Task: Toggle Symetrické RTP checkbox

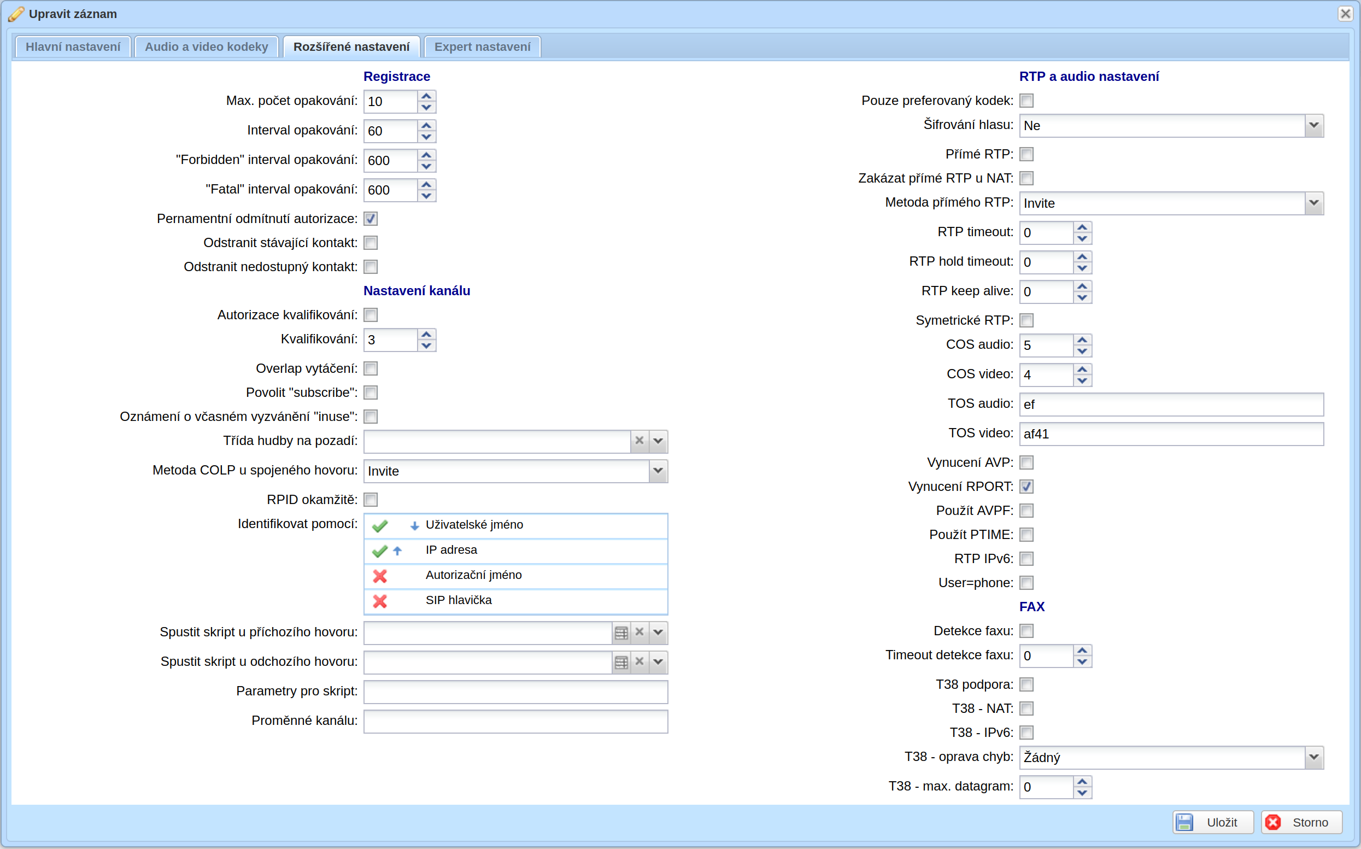Action: click(x=1026, y=320)
